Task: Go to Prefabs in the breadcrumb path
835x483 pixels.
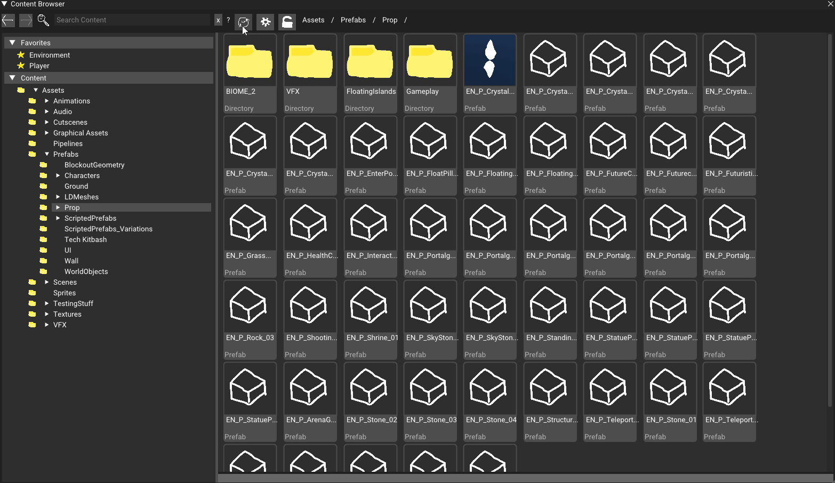Action: tap(353, 20)
